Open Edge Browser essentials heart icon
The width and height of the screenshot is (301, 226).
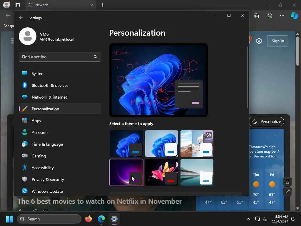click(269, 16)
